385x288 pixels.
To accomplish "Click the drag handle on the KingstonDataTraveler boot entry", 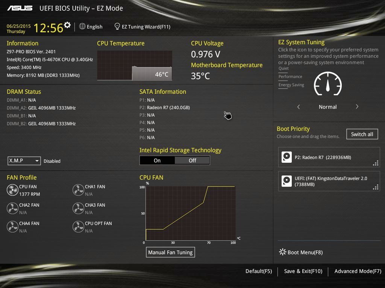I will click(x=376, y=187).
